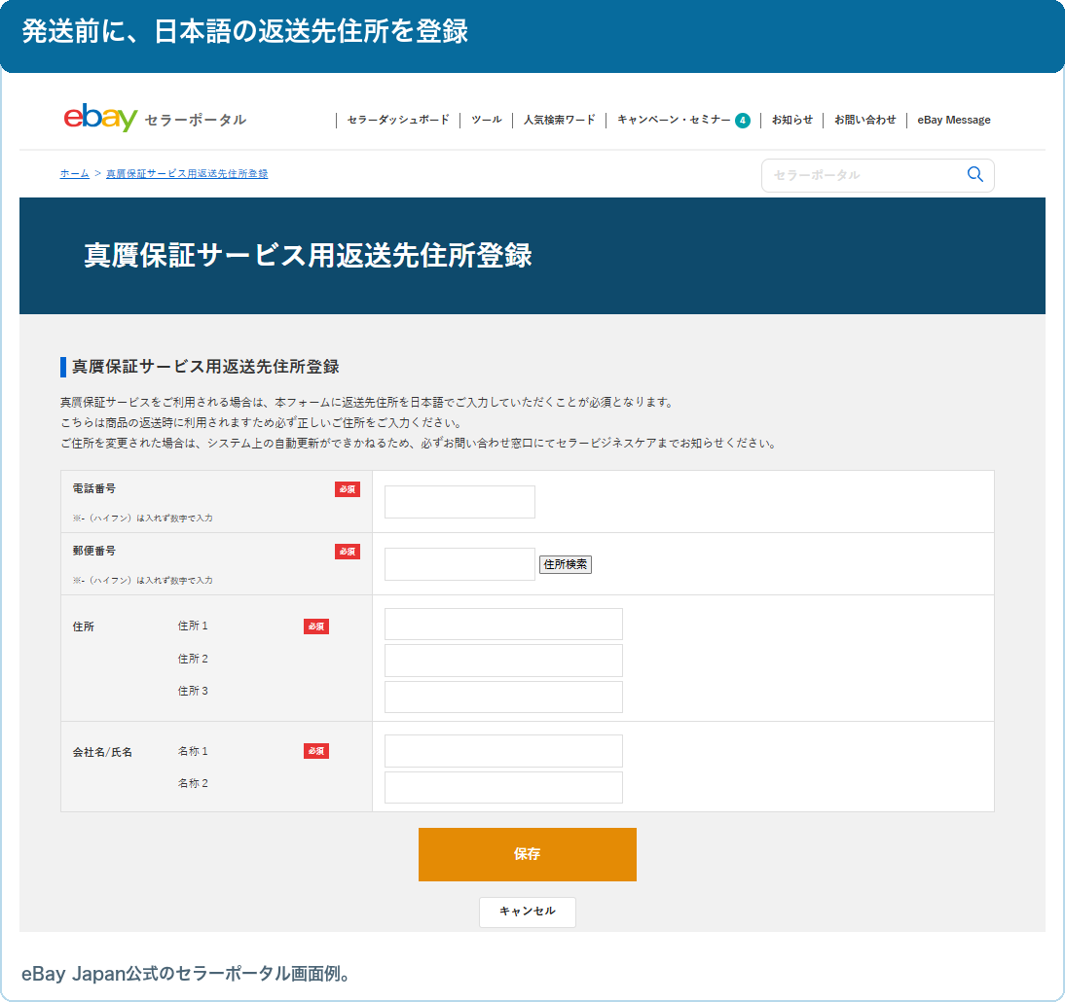Click the ホーム breadcrumb link
The width and height of the screenshot is (1065, 1002).
coord(75,173)
